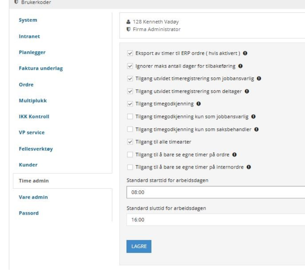Click info icon next to timeregistrering som jobbansvarlig
305x270 pixels.
(x=259, y=79)
